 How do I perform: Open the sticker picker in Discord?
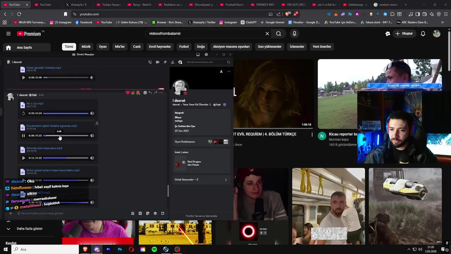tap(148, 213)
